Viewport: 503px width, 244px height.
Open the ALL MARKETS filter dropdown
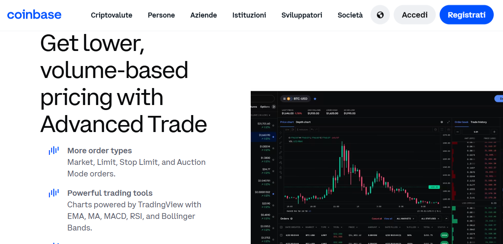coord(405,219)
